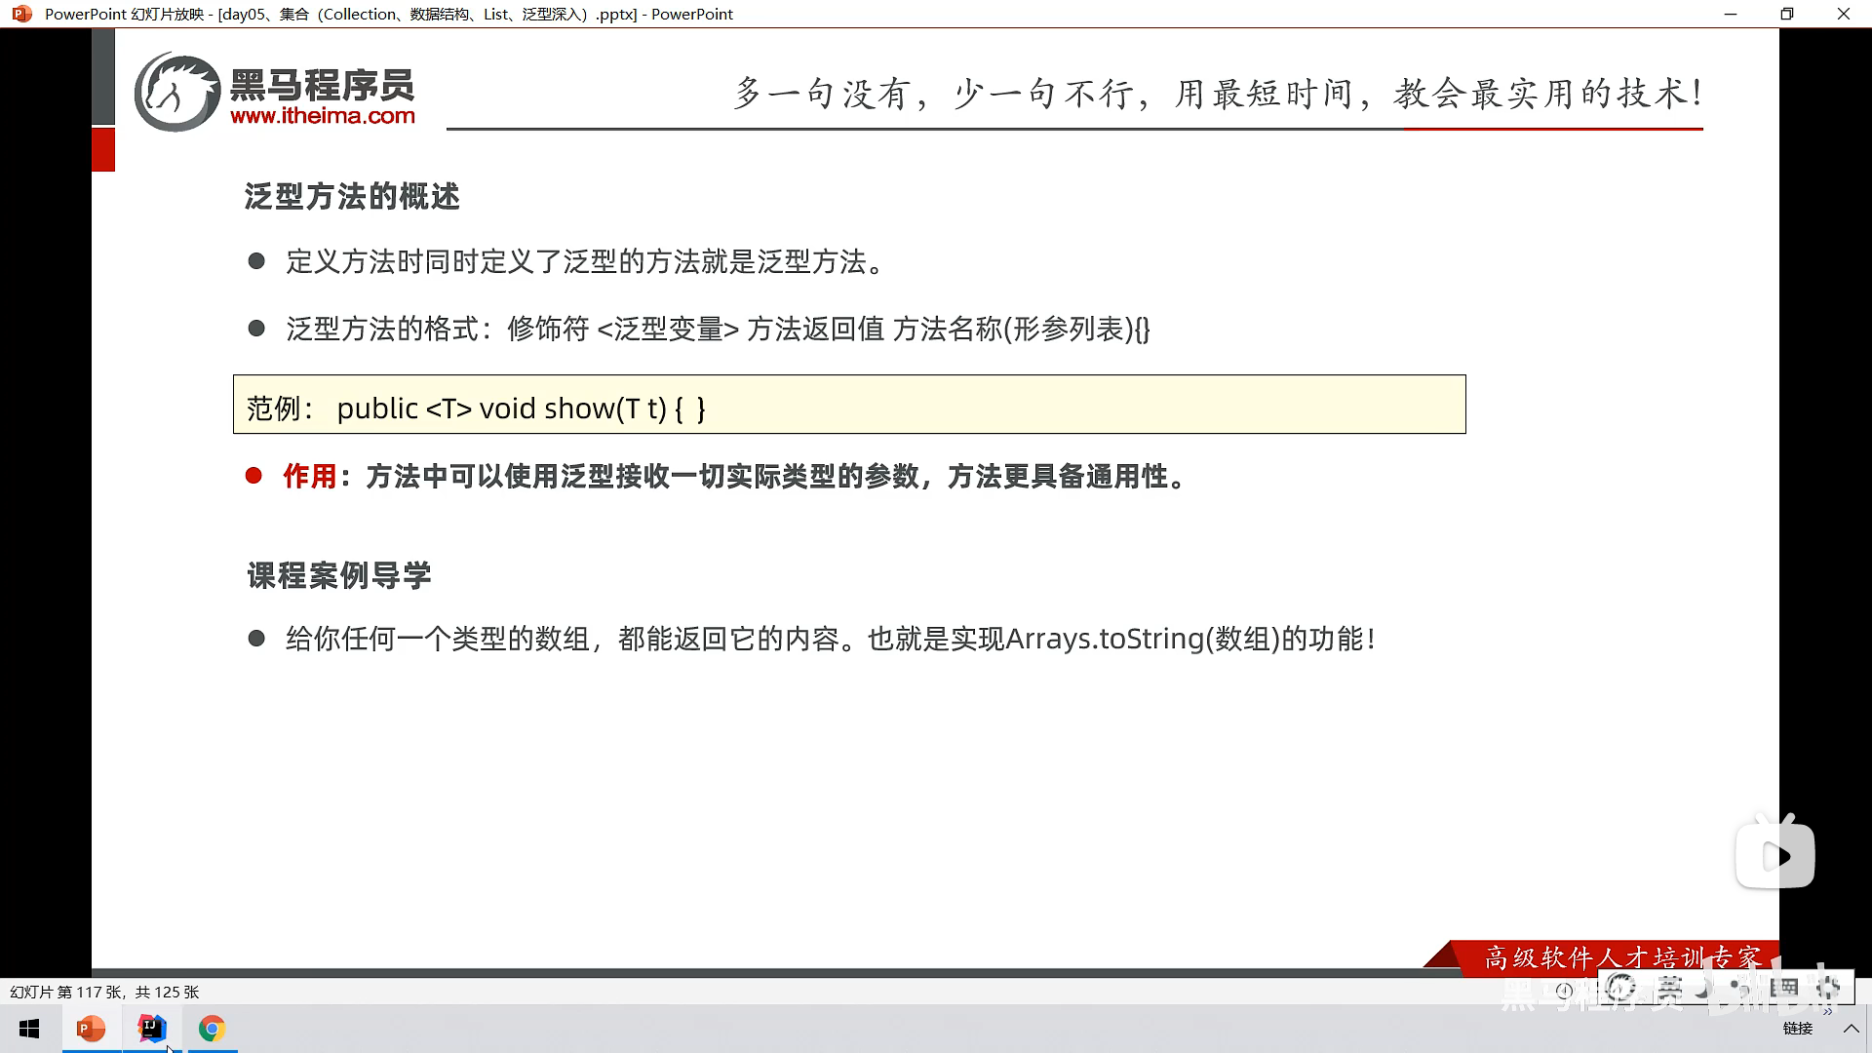
Task: Open the IME settings gear icon
Action: (1828, 988)
